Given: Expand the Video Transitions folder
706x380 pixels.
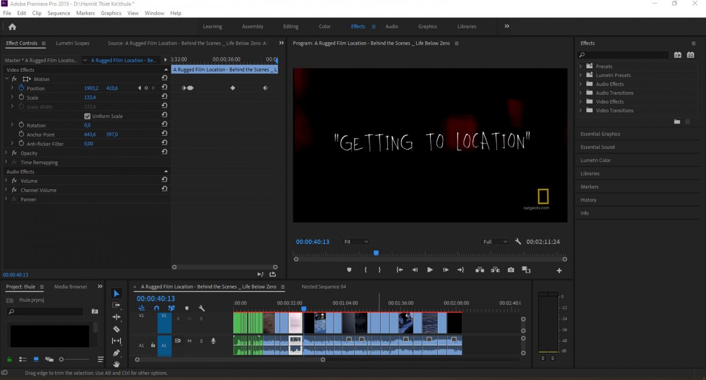Looking at the screenshot, I should (580, 110).
